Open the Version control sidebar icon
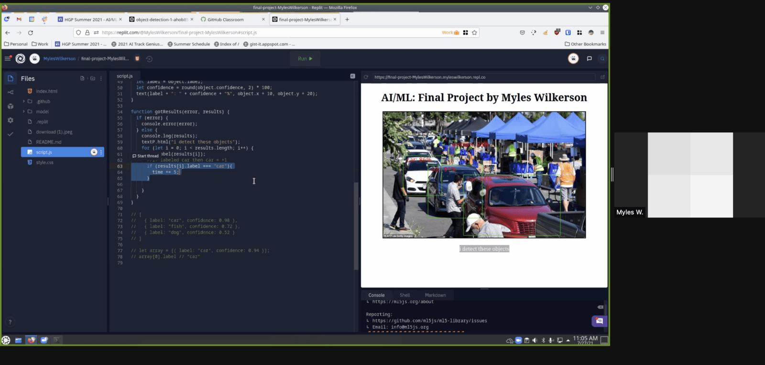765x365 pixels. tap(11, 92)
